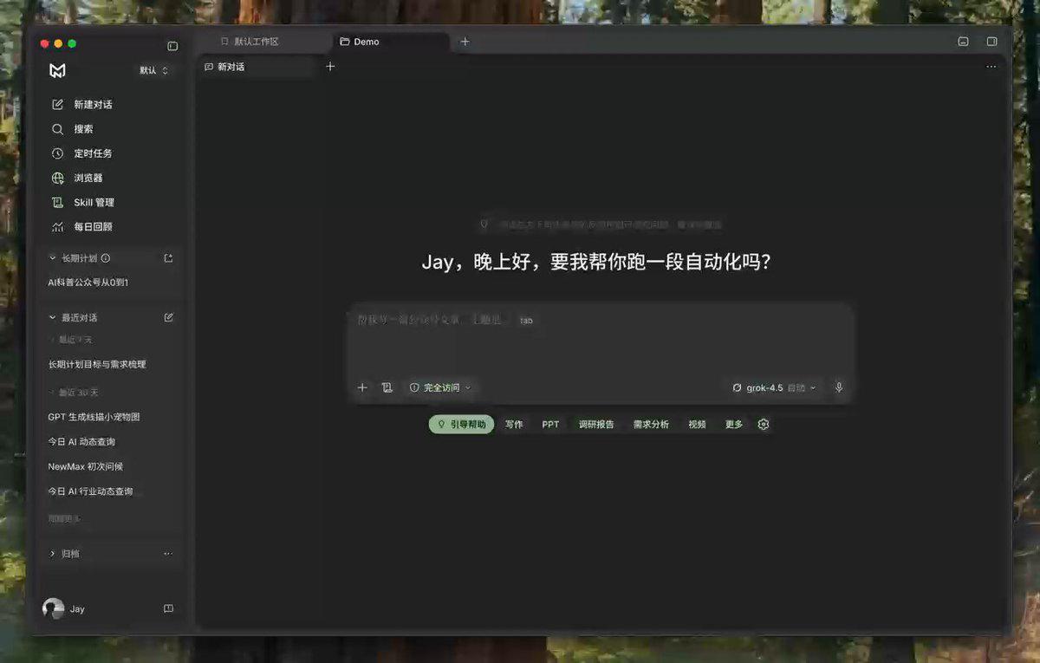
Task: Click the scroll icon beside Skill 管理
Action: [x=58, y=202]
